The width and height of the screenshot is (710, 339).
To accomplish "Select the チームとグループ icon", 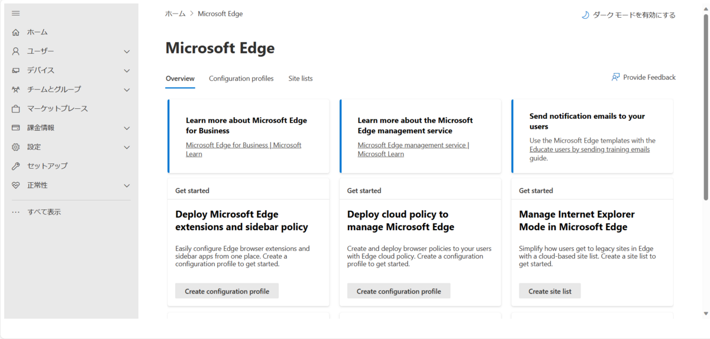I will tap(16, 89).
